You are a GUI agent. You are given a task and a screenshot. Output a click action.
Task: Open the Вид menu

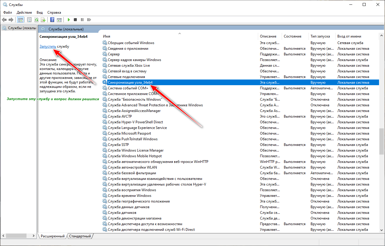[40, 13]
